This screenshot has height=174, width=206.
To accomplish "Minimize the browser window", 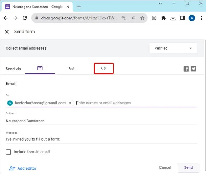I will (174, 4).
